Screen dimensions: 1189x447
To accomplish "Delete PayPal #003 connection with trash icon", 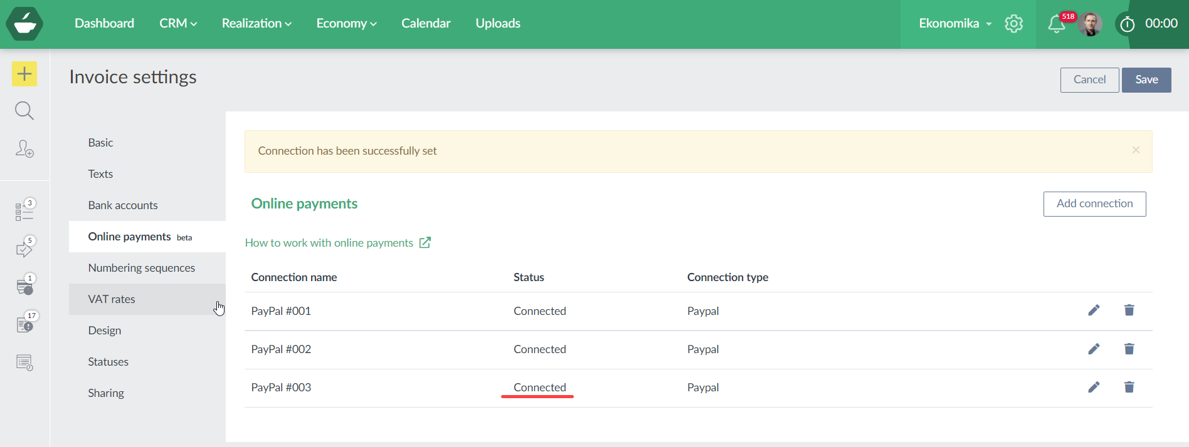I will point(1129,388).
